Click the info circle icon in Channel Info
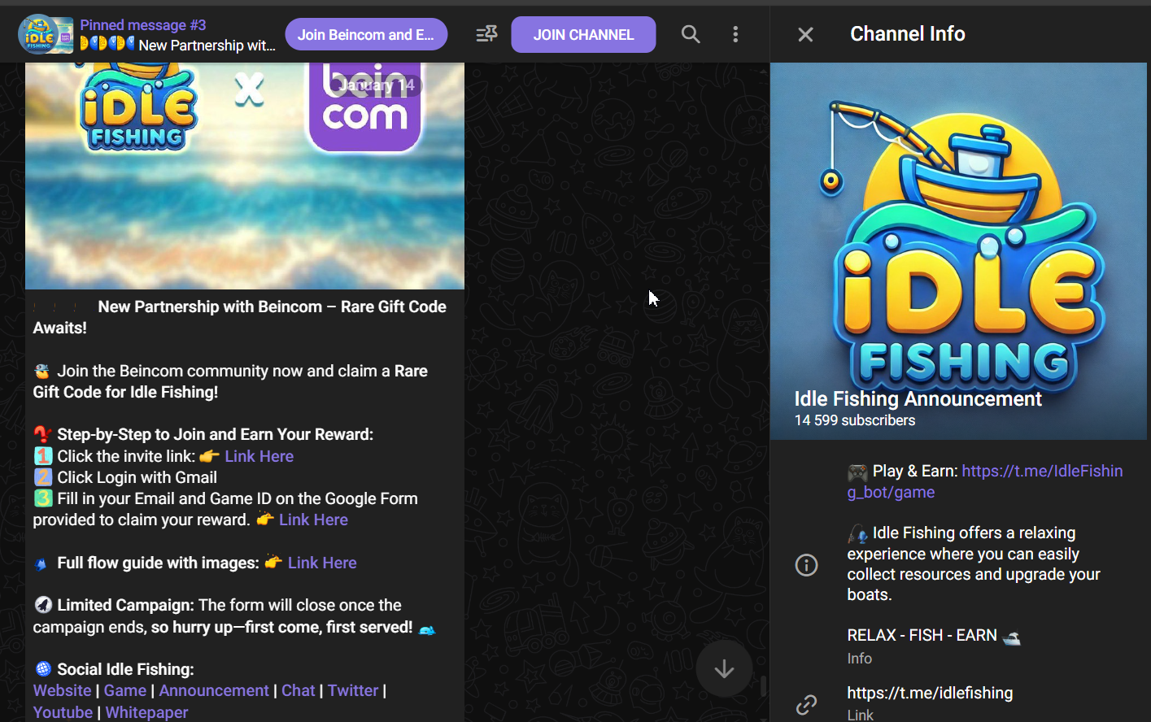The width and height of the screenshot is (1151, 722). tap(806, 564)
